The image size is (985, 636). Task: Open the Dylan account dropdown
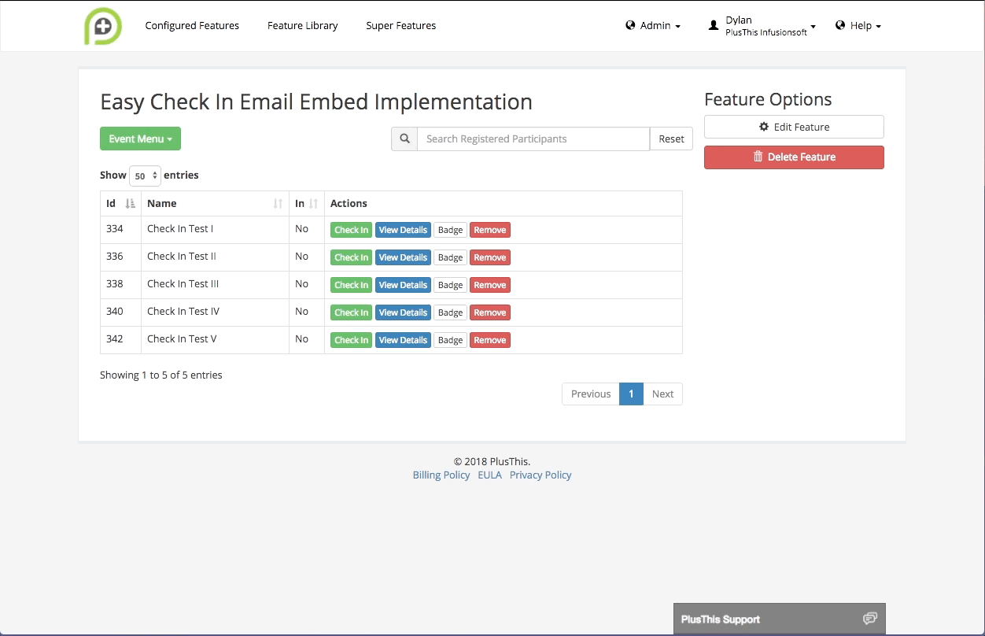[762, 26]
